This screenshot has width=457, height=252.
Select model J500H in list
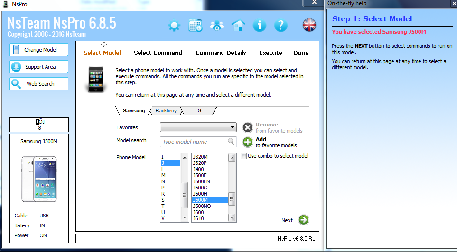click(210, 194)
